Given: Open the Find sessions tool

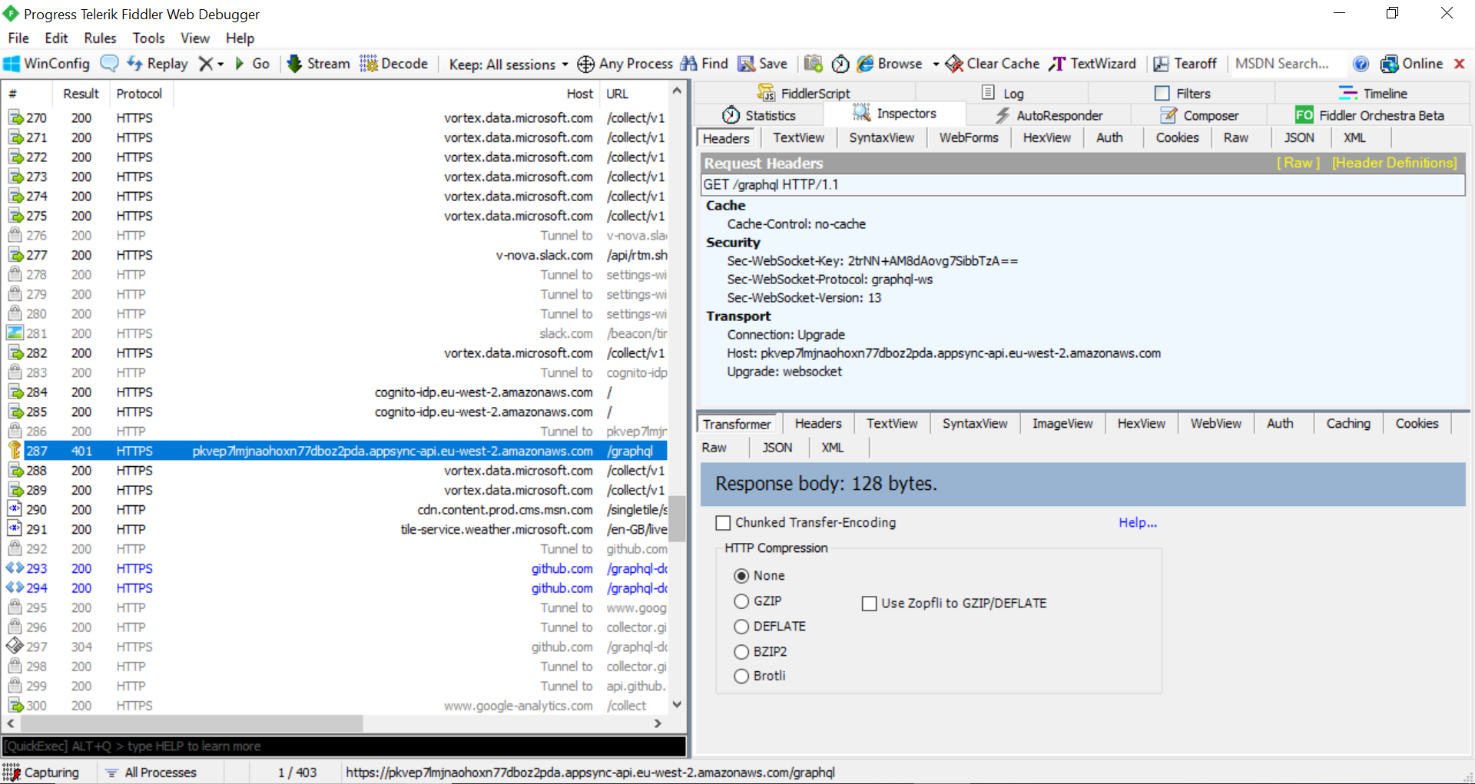Looking at the screenshot, I should click(x=704, y=64).
